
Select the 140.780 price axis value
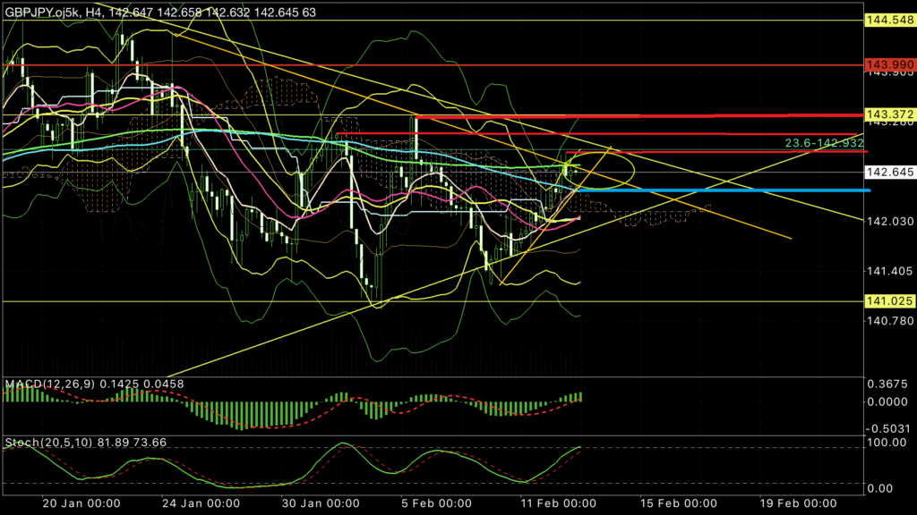(890, 321)
